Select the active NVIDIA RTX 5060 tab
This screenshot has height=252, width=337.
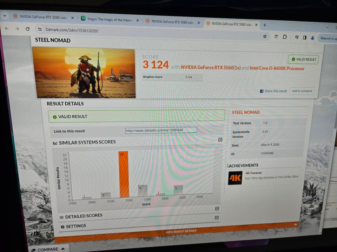(x=232, y=24)
